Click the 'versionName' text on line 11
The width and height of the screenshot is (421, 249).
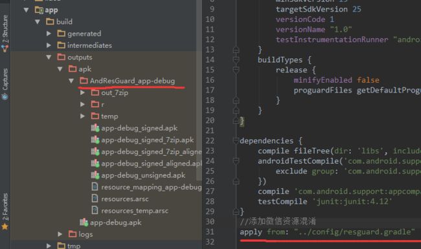(x=301, y=29)
